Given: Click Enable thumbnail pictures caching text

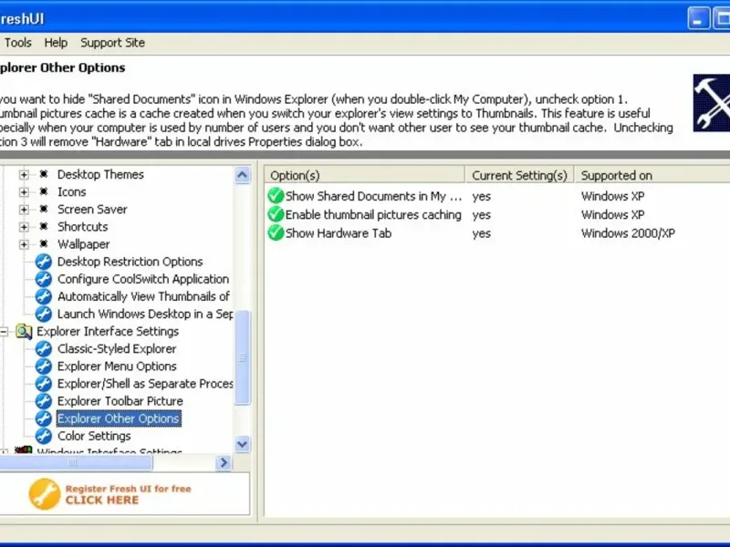Looking at the screenshot, I should [373, 215].
